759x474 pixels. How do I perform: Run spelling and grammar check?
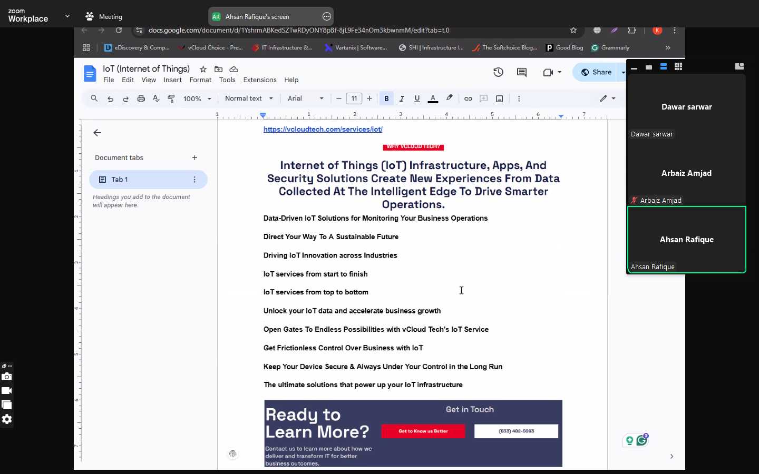pos(156,98)
